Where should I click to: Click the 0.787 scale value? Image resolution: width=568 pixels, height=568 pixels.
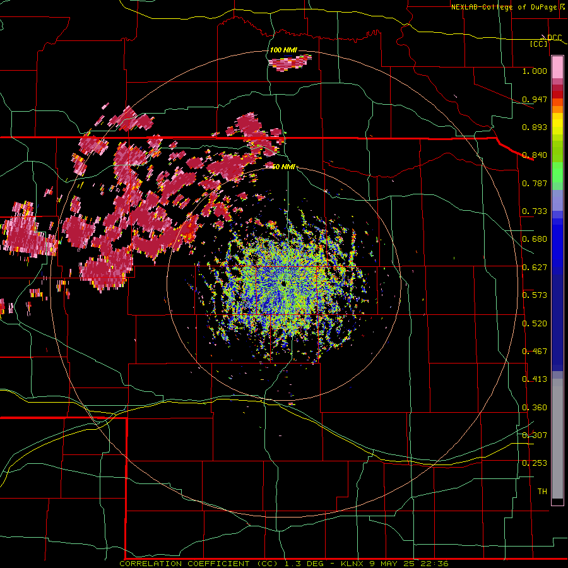[535, 183]
